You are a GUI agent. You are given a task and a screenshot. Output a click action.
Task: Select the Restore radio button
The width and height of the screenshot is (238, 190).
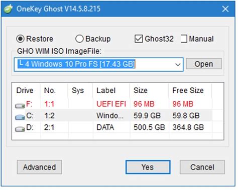coord(21,39)
